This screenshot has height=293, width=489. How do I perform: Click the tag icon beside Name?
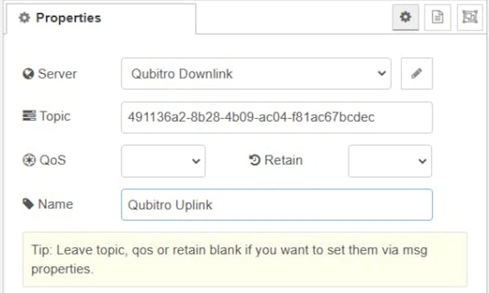click(28, 204)
